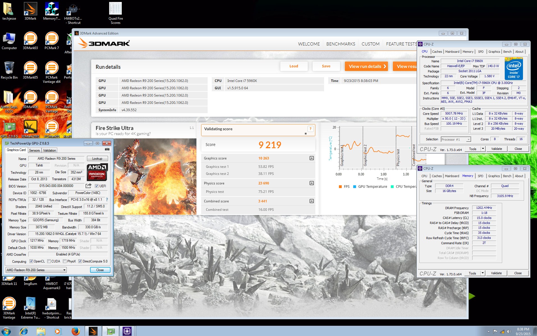This screenshot has width=537, height=336.
Task: Switch upper CPU-Z to Caches tab
Action: [x=437, y=52]
